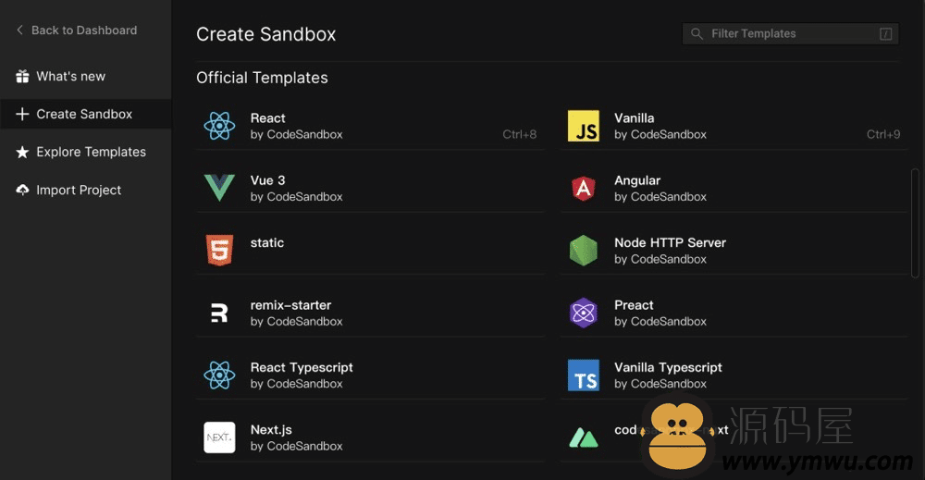Choose the React template logo
Screen dimensions: 925x480
point(219,126)
